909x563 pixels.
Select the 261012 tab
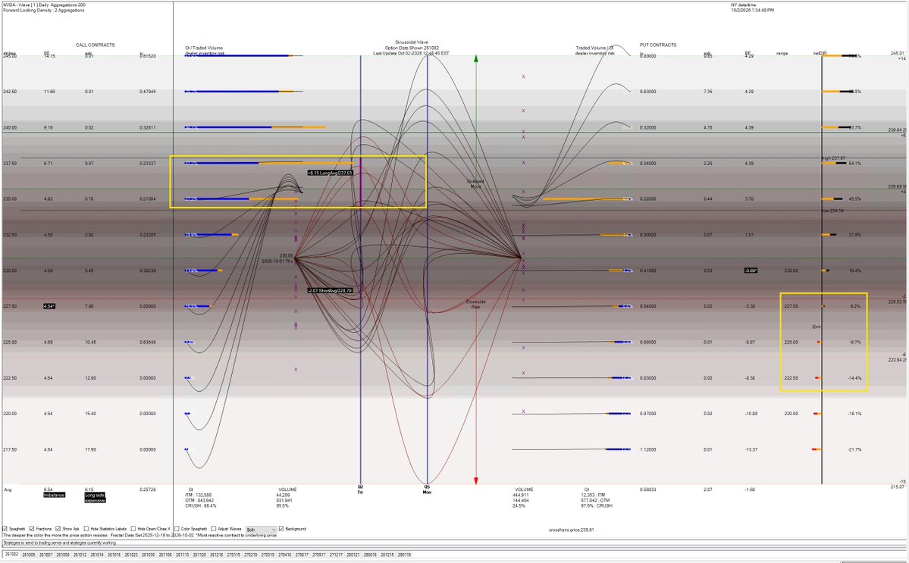click(80, 555)
